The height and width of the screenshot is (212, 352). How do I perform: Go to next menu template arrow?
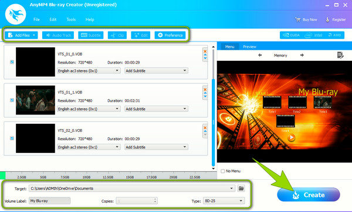click(x=302, y=55)
